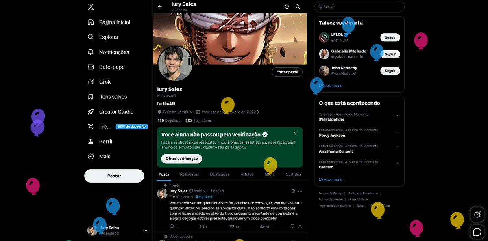This screenshot has width=488, height=241.
Task: Dismiss the verification banner
Action: tap(295, 133)
